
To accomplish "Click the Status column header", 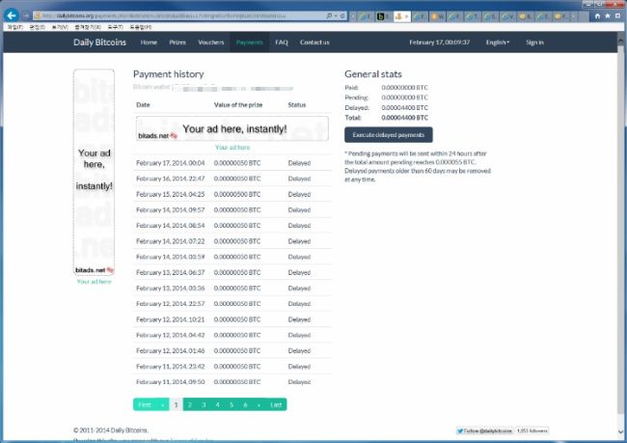I will pyautogui.click(x=297, y=105).
